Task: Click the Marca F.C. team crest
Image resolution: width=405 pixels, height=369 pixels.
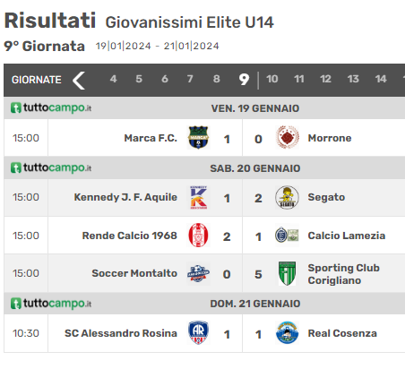Action: point(198,138)
